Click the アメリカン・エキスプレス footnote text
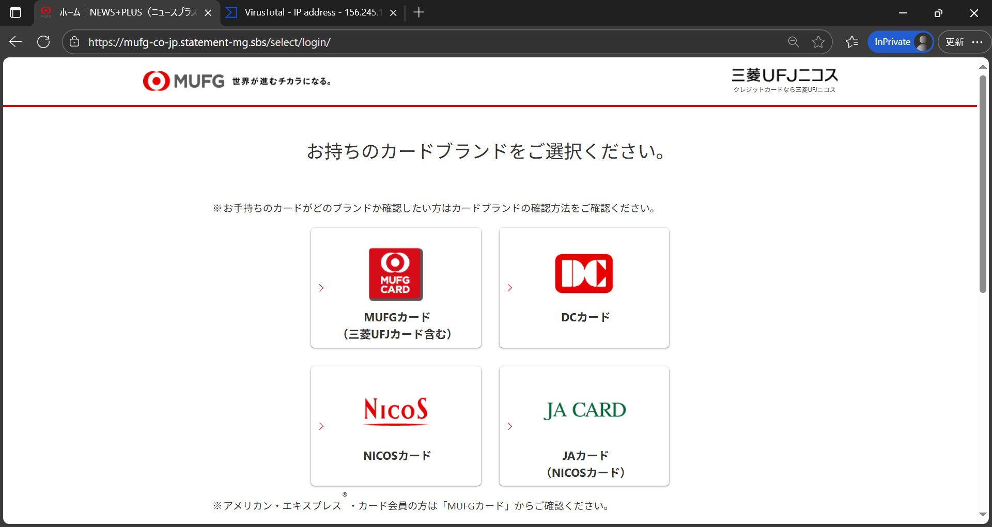992x527 pixels. (x=411, y=505)
